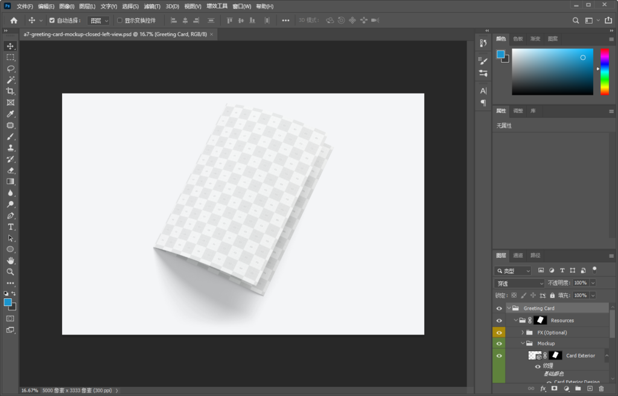This screenshot has width=618, height=396.
Task: Select the Crop tool
Action: click(x=10, y=91)
